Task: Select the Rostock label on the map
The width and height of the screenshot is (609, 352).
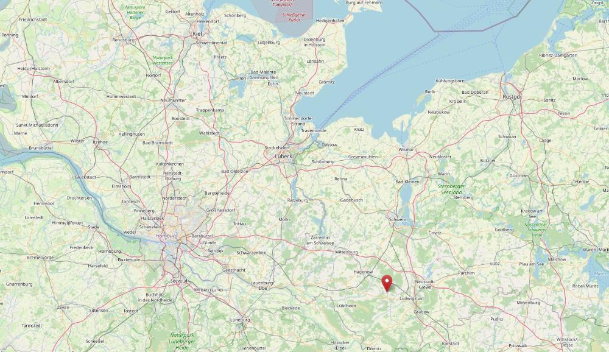Action: coord(512,96)
